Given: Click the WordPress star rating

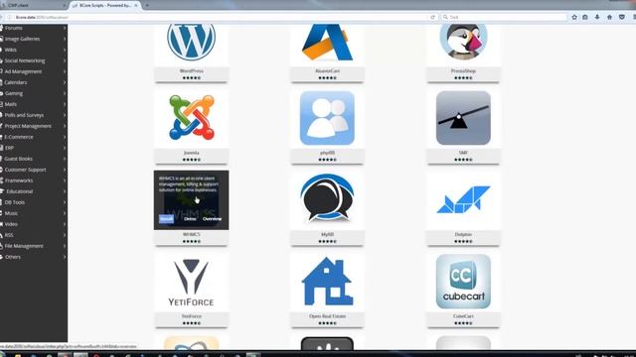Looking at the screenshot, I should click(x=191, y=77).
